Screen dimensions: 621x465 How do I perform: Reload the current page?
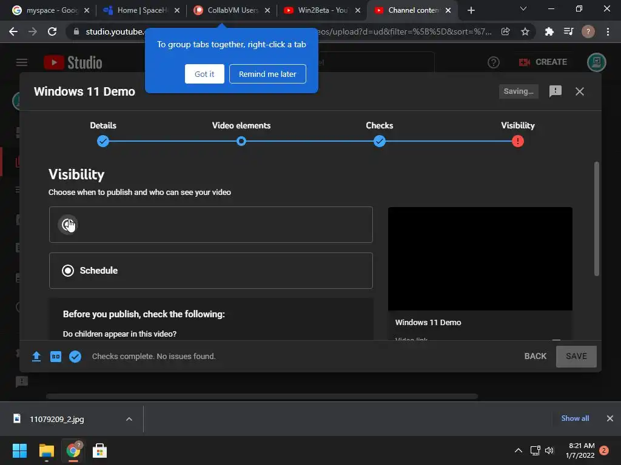[x=52, y=31]
